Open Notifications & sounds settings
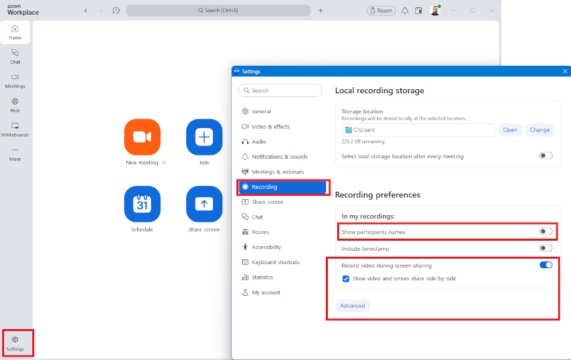Viewport: 571px width, 360px height. point(282,157)
